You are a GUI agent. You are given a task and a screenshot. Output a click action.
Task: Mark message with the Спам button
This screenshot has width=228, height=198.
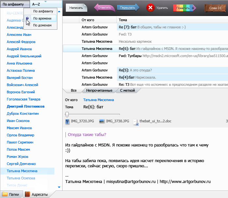tap(216, 8)
